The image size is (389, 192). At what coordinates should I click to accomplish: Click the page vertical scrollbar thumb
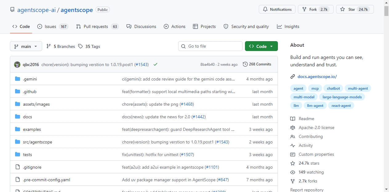[386, 11]
